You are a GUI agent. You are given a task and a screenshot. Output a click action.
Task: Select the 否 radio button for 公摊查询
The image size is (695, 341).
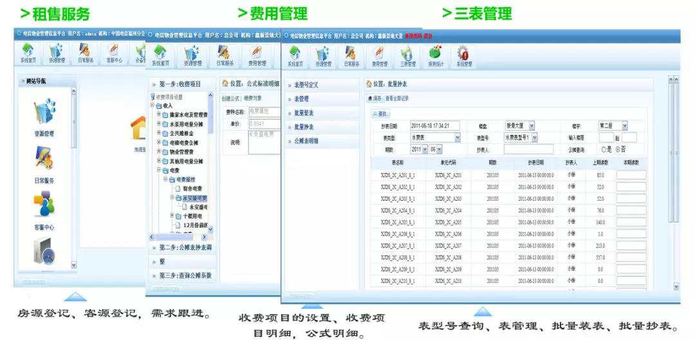coord(618,149)
